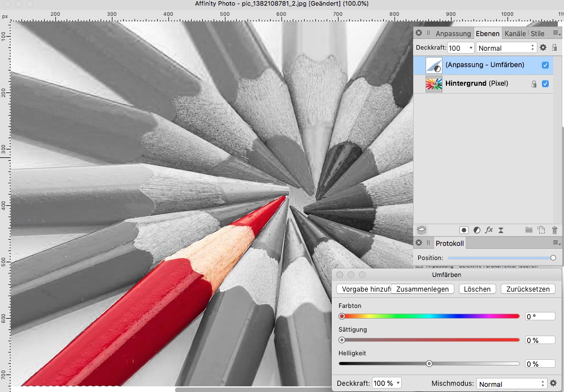This screenshot has width=564, height=392.
Task: Open the fx layer effects icon
Action: coord(489,230)
